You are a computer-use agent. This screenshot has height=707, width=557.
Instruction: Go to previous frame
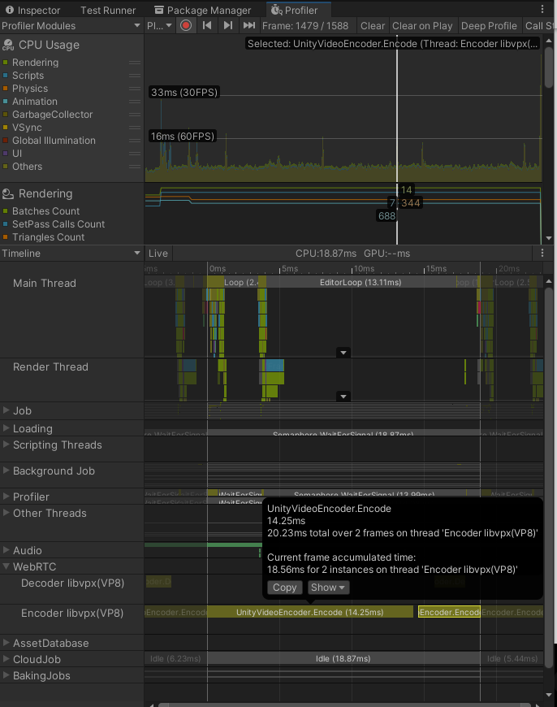207,26
